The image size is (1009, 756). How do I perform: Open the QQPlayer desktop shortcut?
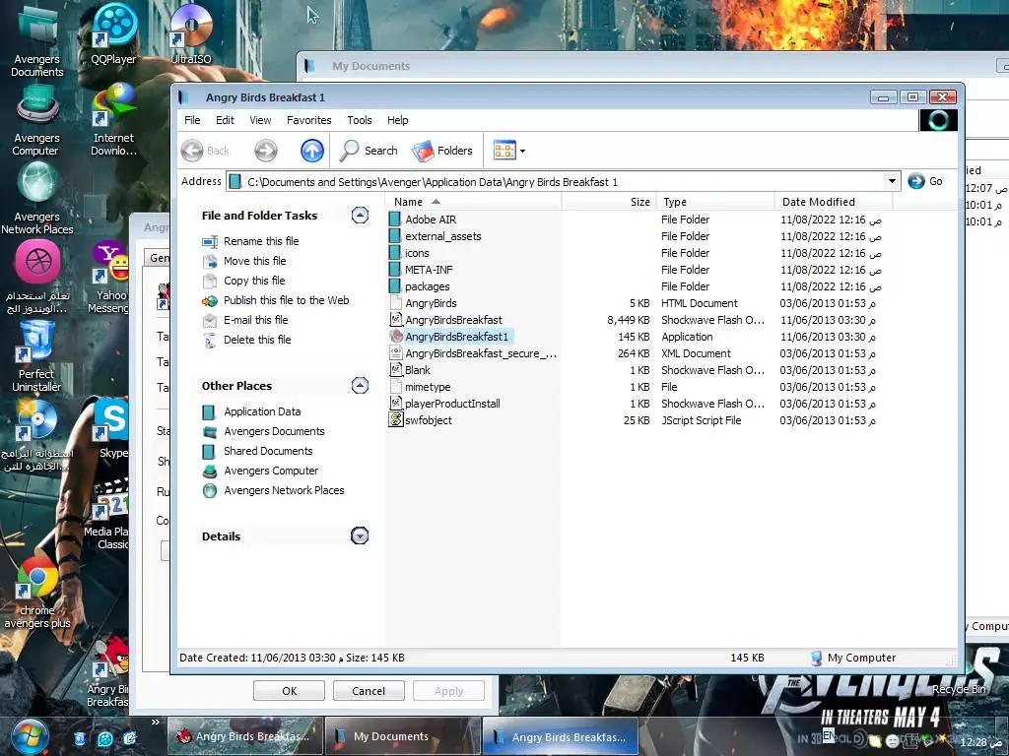(x=114, y=34)
